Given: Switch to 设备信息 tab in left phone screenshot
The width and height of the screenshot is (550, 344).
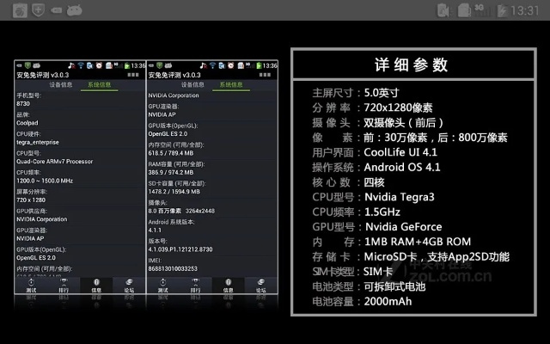Looking at the screenshot, I should (61, 84).
